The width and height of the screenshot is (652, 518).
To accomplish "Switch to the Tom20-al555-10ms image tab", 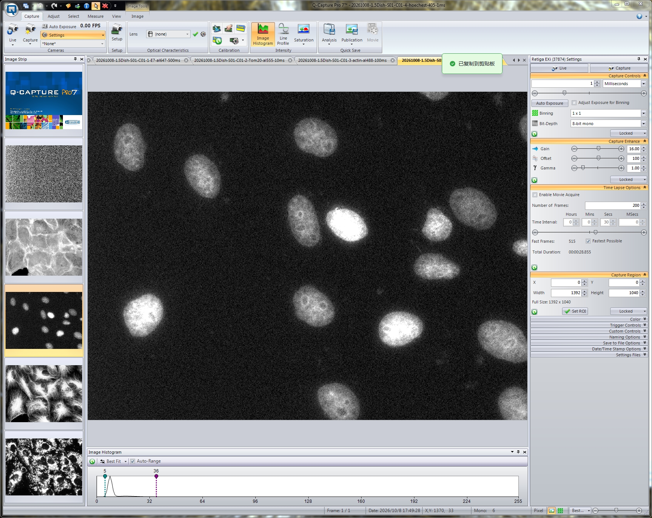I will (x=239, y=60).
